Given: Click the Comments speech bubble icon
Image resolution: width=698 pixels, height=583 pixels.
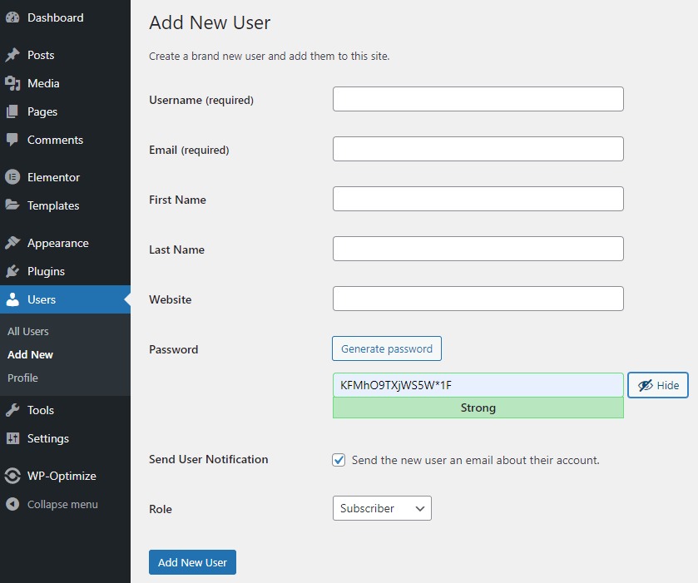Looking at the screenshot, I should click(x=12, y=140).
